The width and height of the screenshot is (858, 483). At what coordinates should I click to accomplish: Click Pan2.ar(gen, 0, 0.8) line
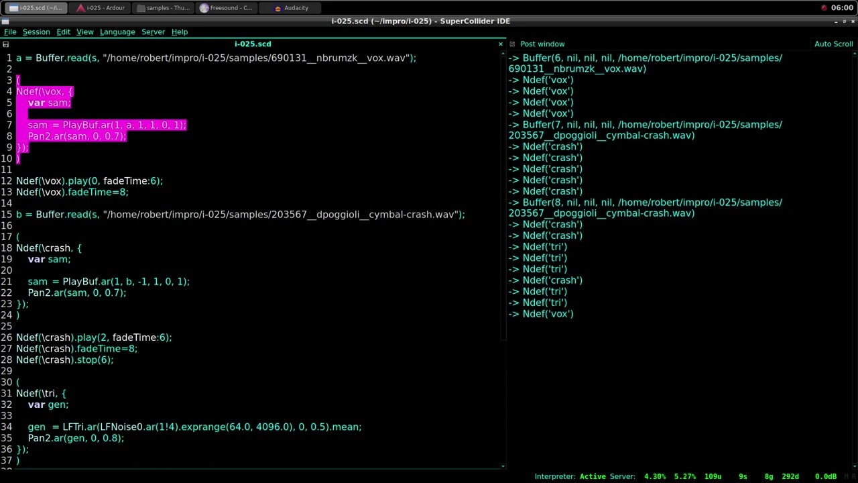tap(76, 438)
